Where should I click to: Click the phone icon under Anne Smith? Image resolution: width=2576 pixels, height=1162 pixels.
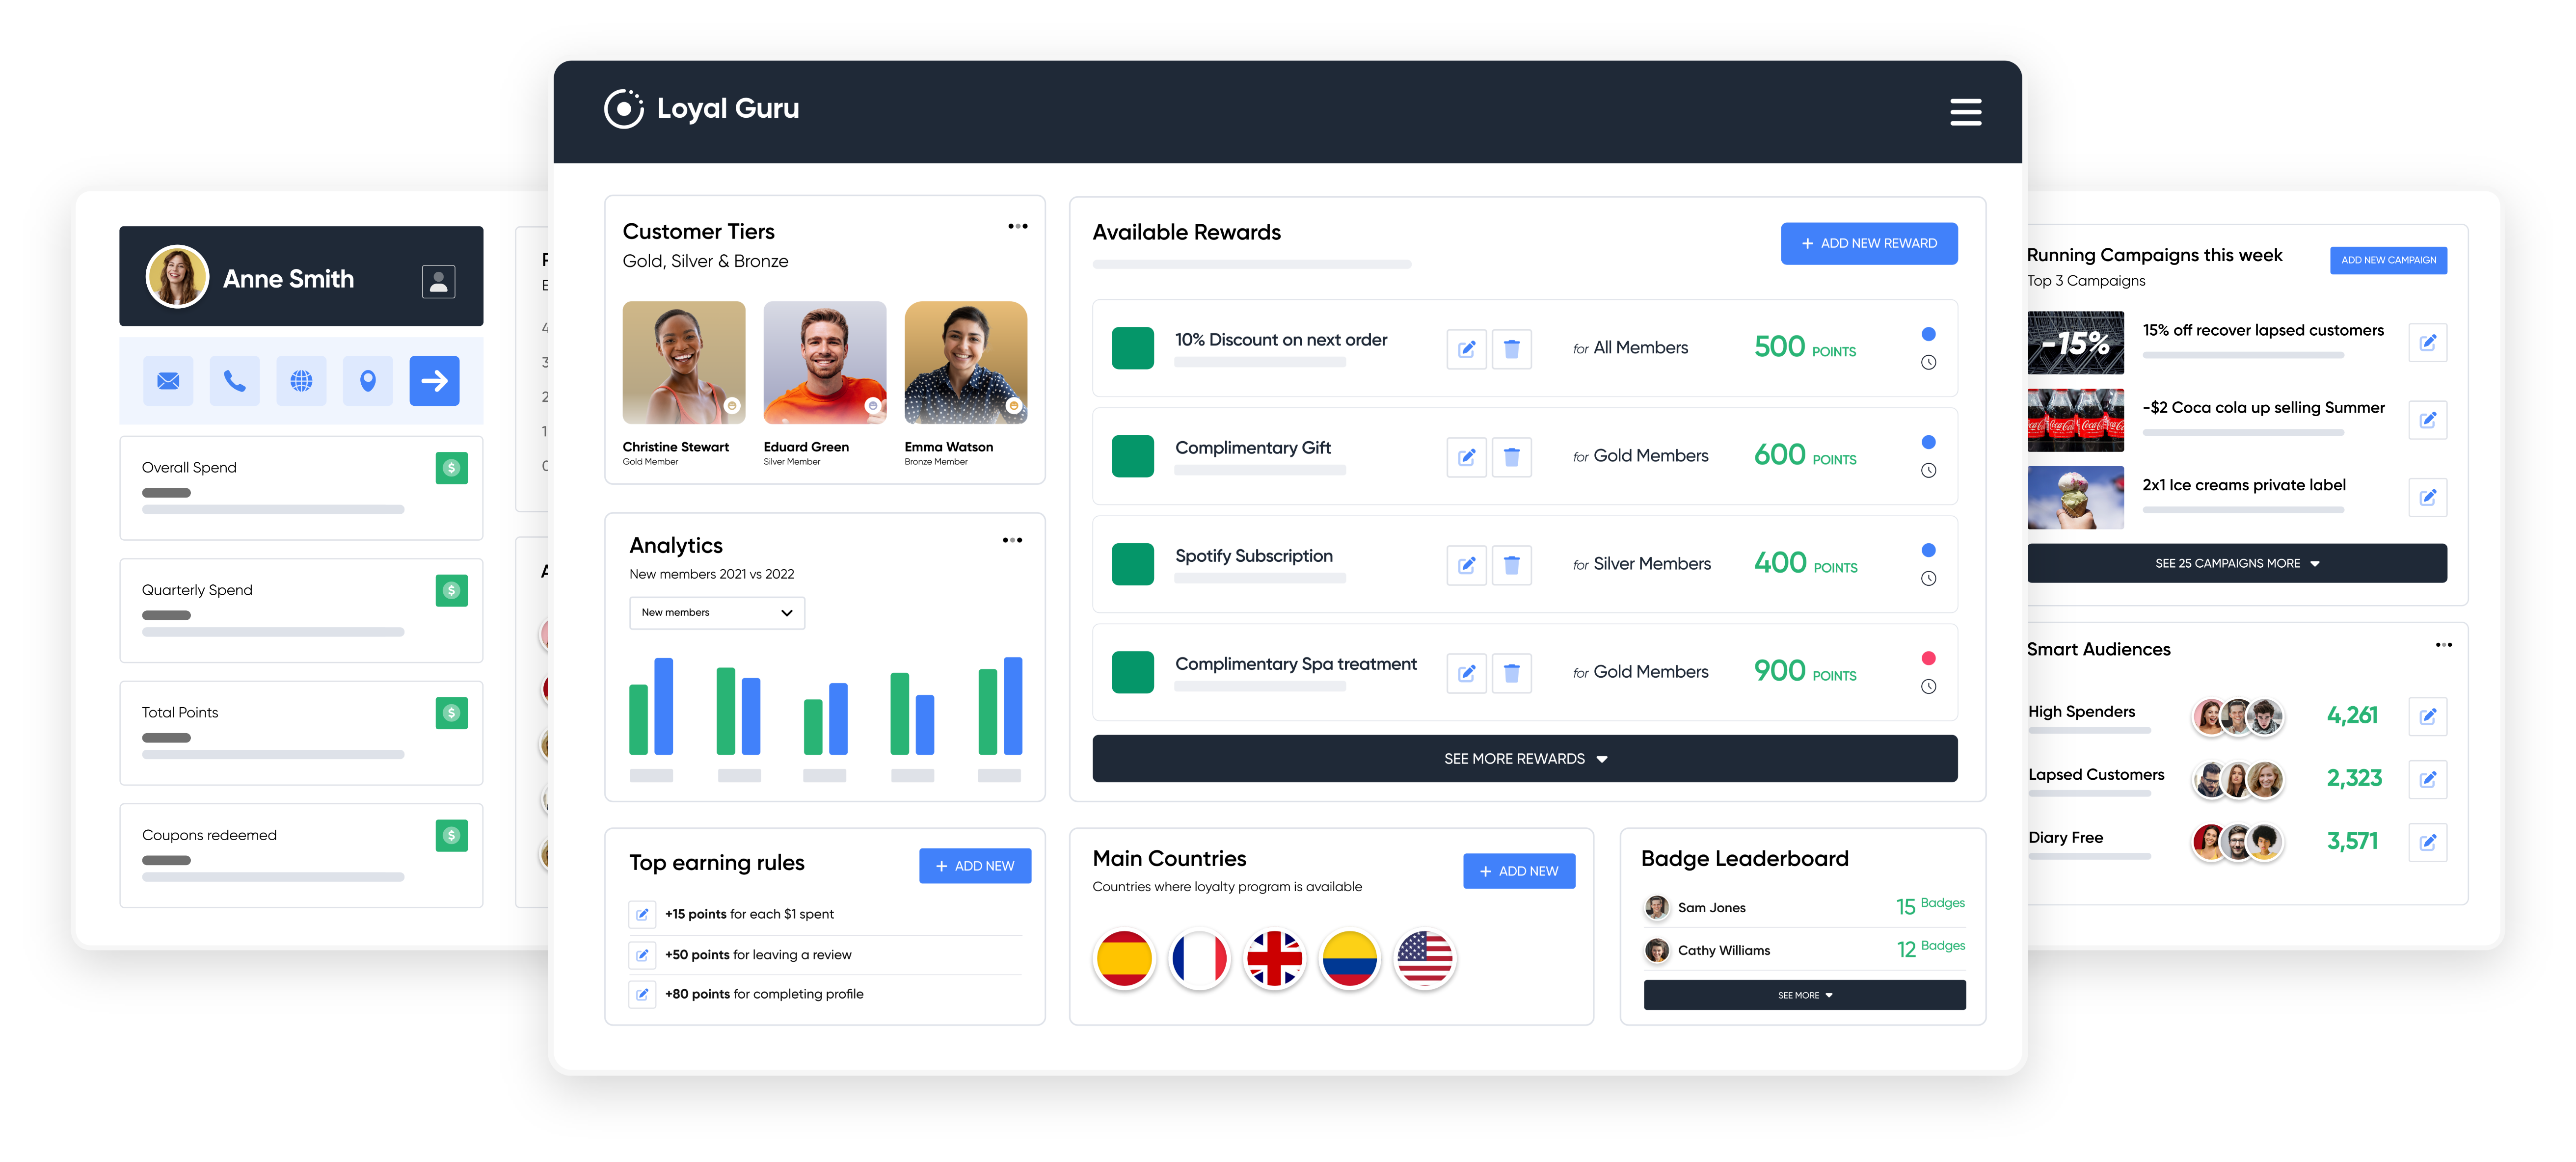click(x=234, y=381)
